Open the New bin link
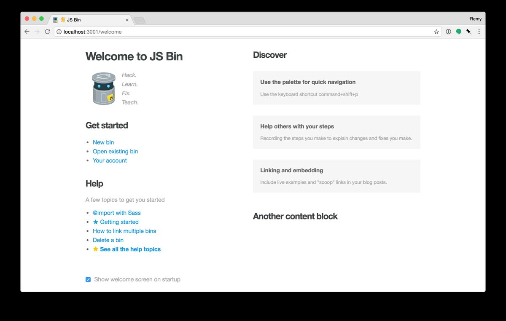Image resolution: width=506 pixels, height=321 pixels. coord(103,142)
